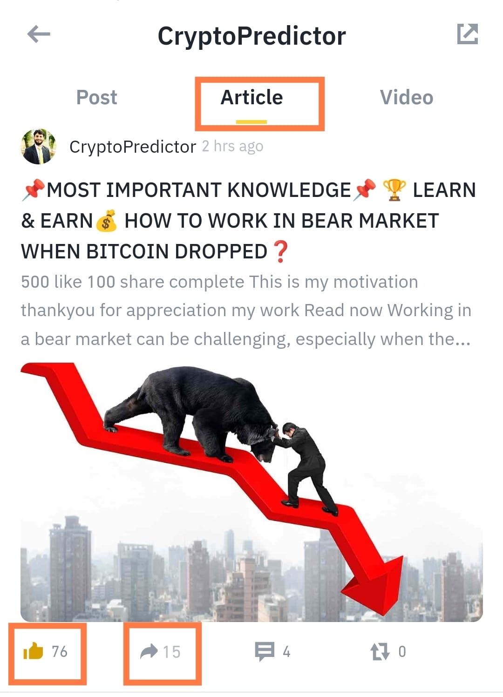503x697 pixels.
Task: Like the article with thumbs-up icon
Action: tap(33, 651)
